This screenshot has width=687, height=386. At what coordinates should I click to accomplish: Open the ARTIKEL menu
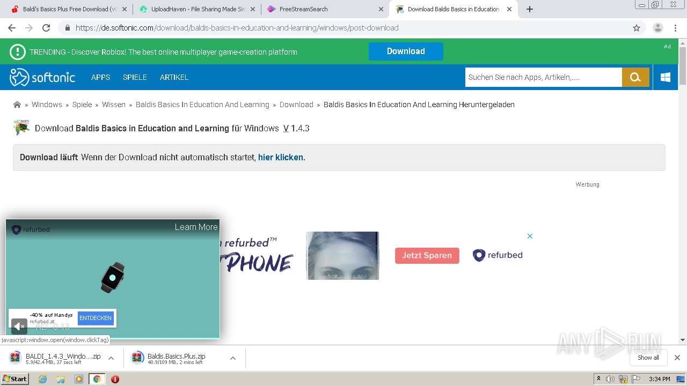(174, 77)
